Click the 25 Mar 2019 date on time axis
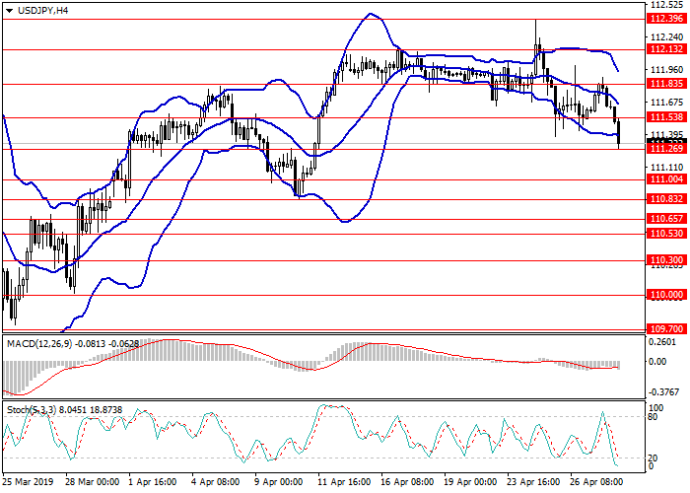 [x=28, y=483]
